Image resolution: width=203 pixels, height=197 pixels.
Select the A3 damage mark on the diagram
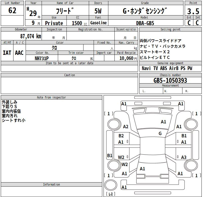184,157
